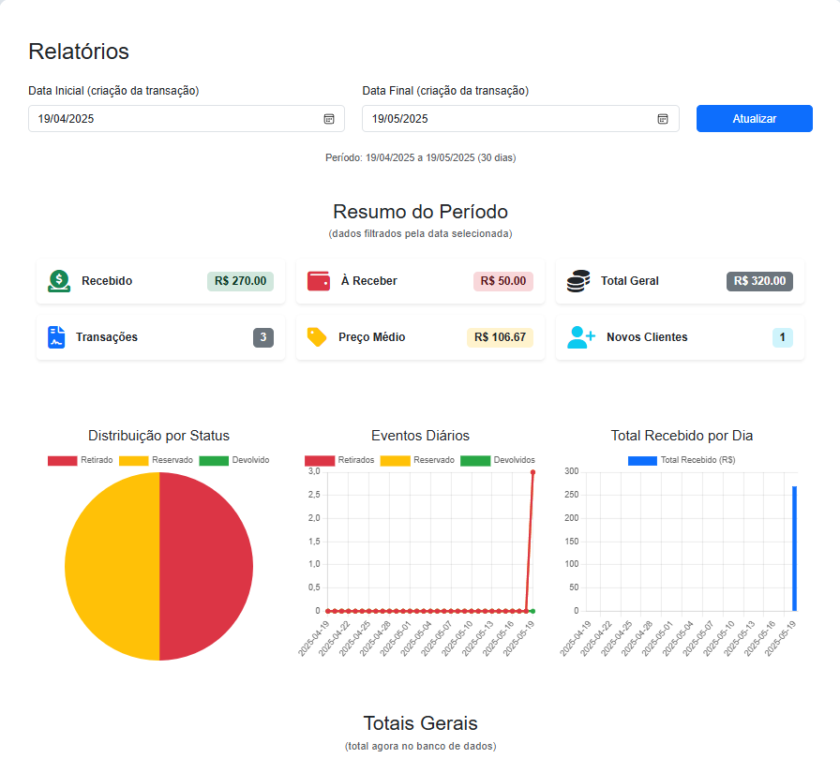Click the Eventos Diários chart title
Screen dimensions: 840x758
[421, 436]
